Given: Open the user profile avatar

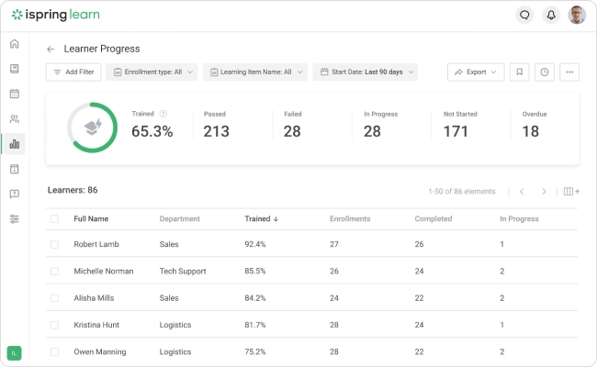Looking at the screenshot, I should [577, 15].
